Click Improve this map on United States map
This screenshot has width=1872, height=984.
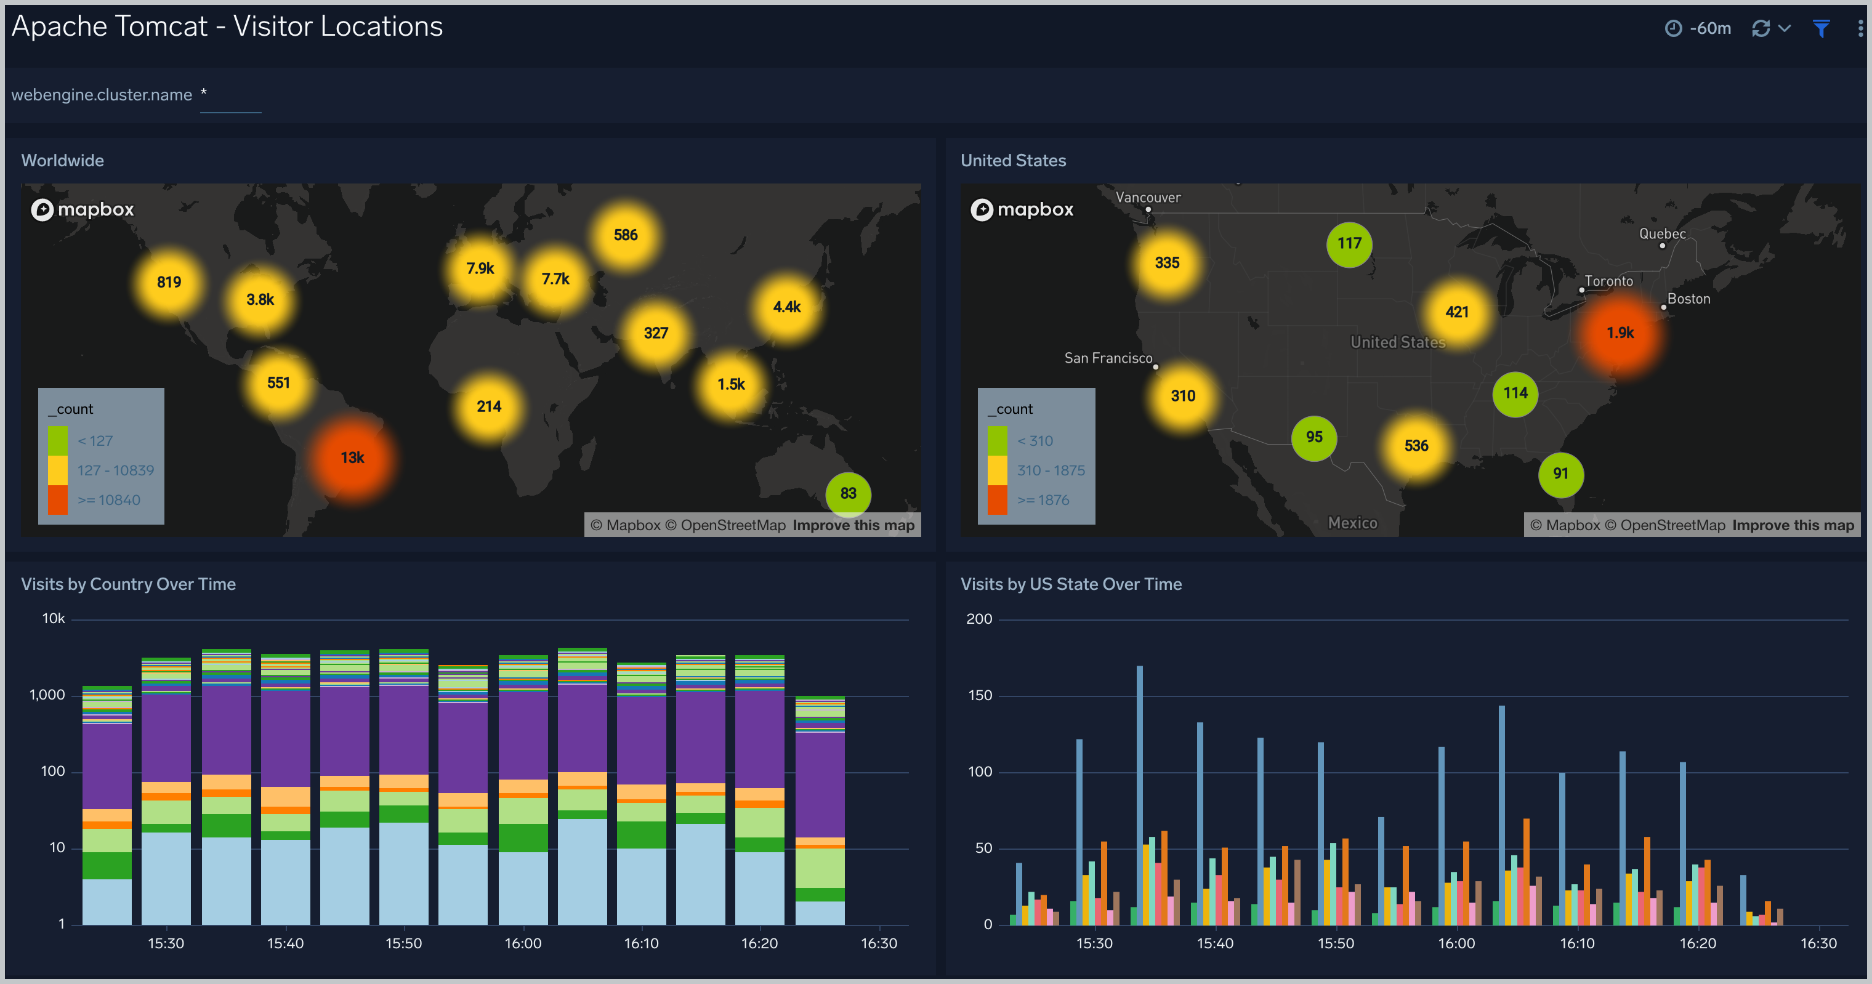tap(1793, 525)
